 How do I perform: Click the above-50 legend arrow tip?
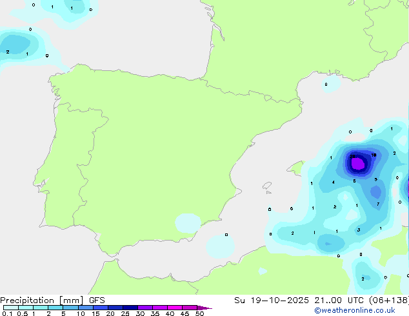coord(204,308)
